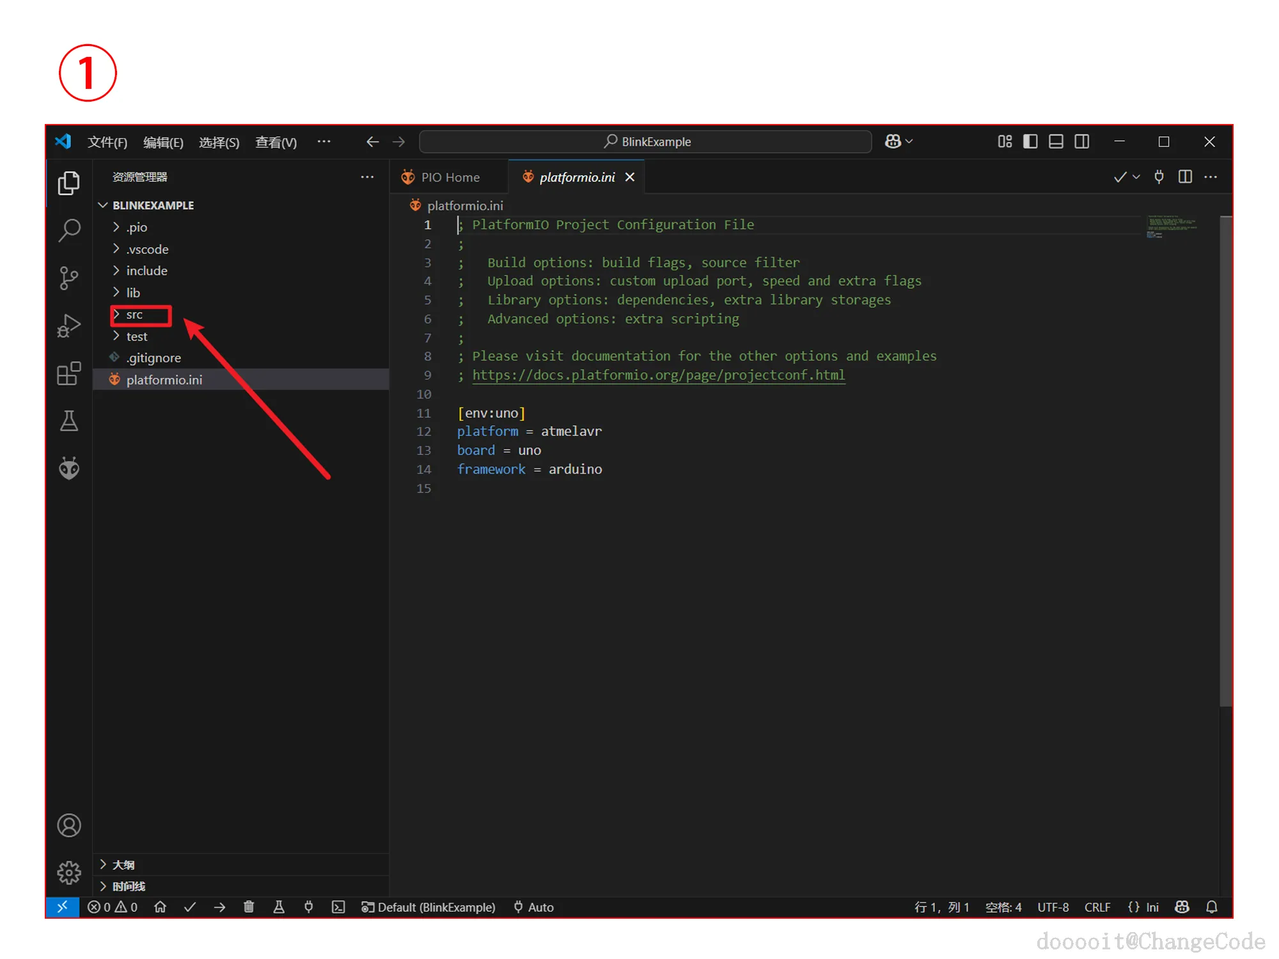Click PlatformIO Clean trash icon in status bar

coord(249,907)
